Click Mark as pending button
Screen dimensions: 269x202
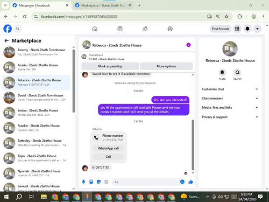pyautogui.click(x=110, y=66)
